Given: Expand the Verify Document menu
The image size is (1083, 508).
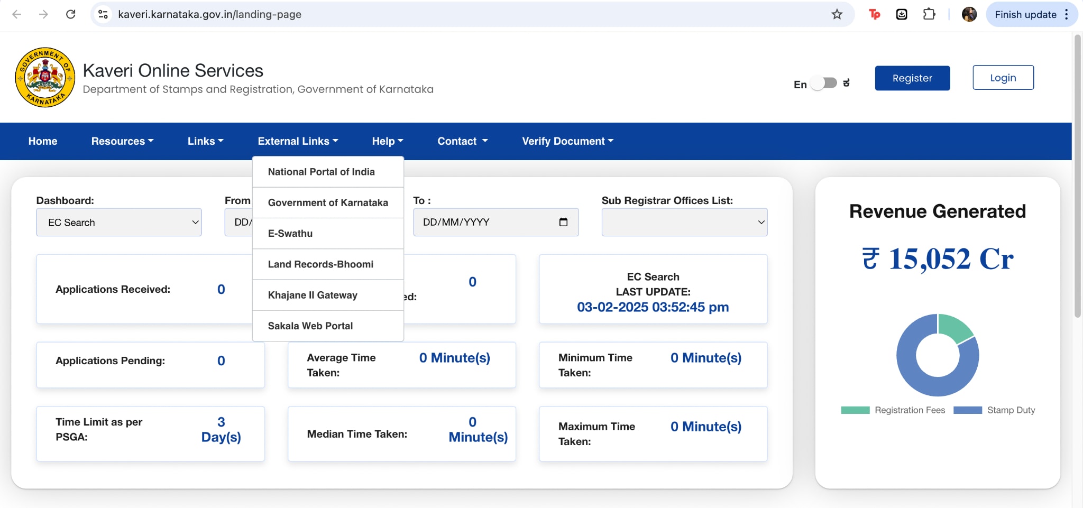Looking at the screenshot, I should [x=567, y=141].
